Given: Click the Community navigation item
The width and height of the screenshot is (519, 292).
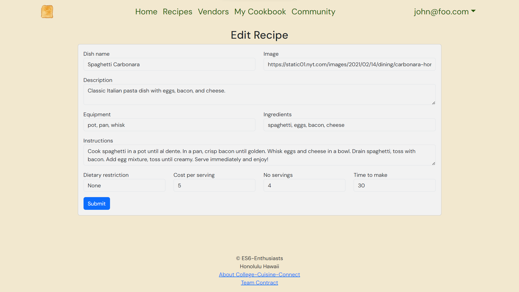Looking at the screenshot, I should (x=313, y=11).
